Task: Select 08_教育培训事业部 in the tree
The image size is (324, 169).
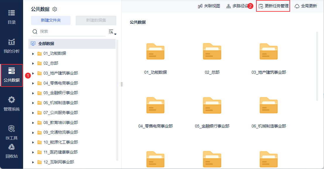Action: [x=61, y=123]
